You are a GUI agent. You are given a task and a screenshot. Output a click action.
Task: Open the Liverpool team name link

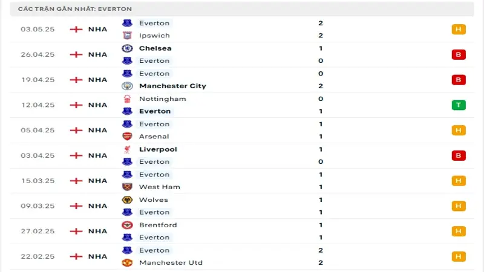pyautogui.click(x=157, y=149)
